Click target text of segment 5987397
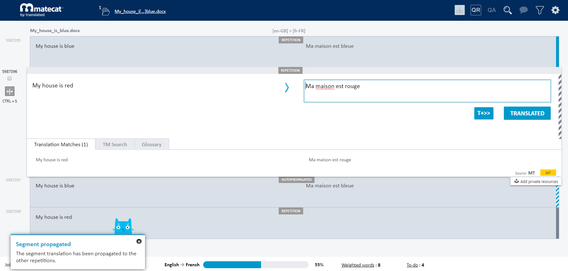 click(x=330, y=186)
